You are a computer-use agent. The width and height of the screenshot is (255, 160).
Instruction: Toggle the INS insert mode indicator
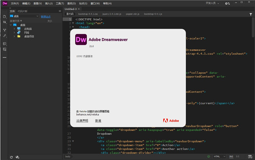click(231, 157)
